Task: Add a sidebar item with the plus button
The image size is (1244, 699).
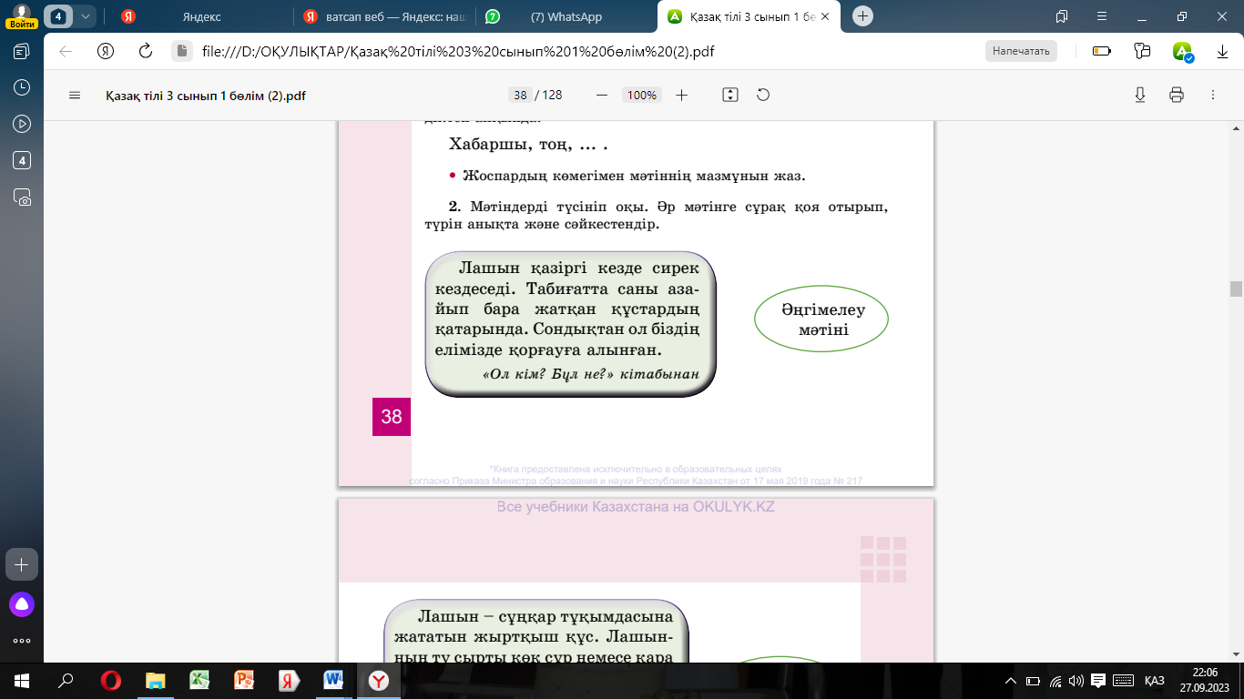Action: coord(22,564)
